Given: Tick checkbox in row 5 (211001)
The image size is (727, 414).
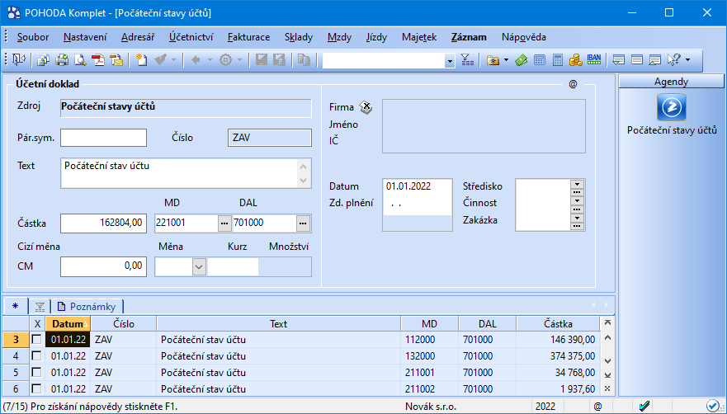Looking at the screenshot, I should pyautogui.click(x=36, y=372).
